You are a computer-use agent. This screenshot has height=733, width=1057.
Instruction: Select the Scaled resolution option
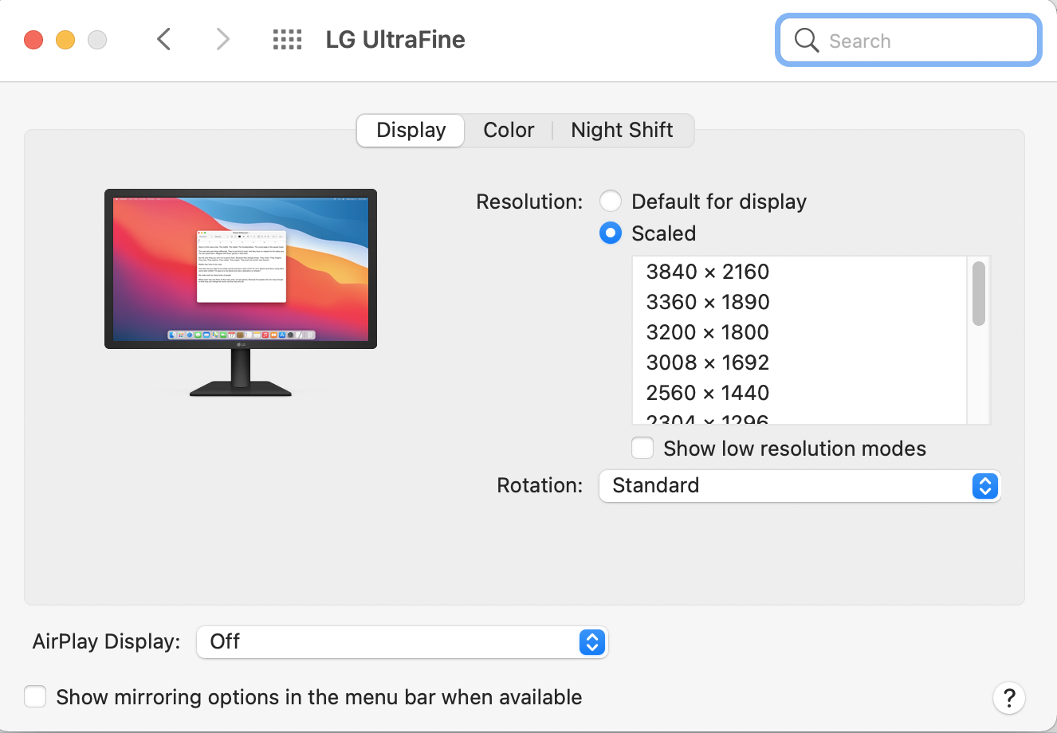tap(611, 233)
